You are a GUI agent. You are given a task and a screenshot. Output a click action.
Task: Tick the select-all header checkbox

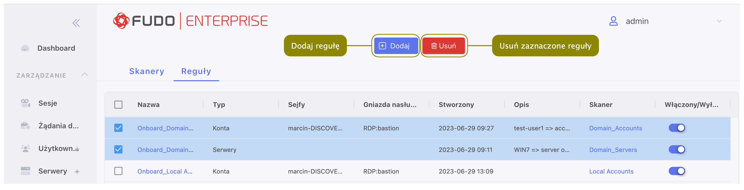[118, 104]
